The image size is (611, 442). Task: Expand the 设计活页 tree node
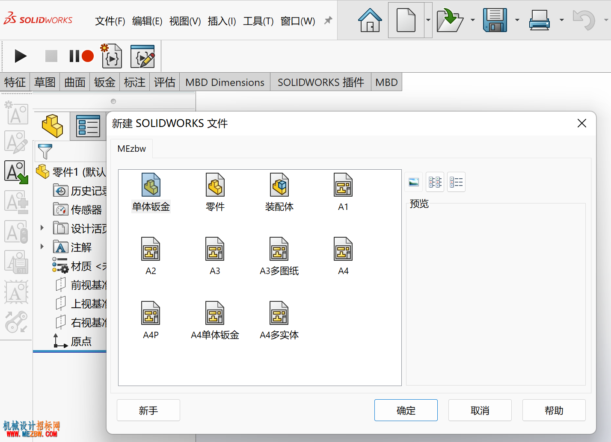(42, 228)
